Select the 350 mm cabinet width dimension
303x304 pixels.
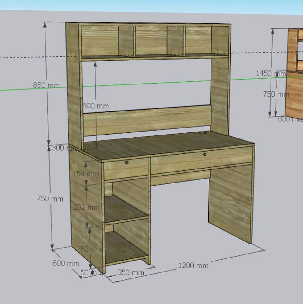click(131, 272)
